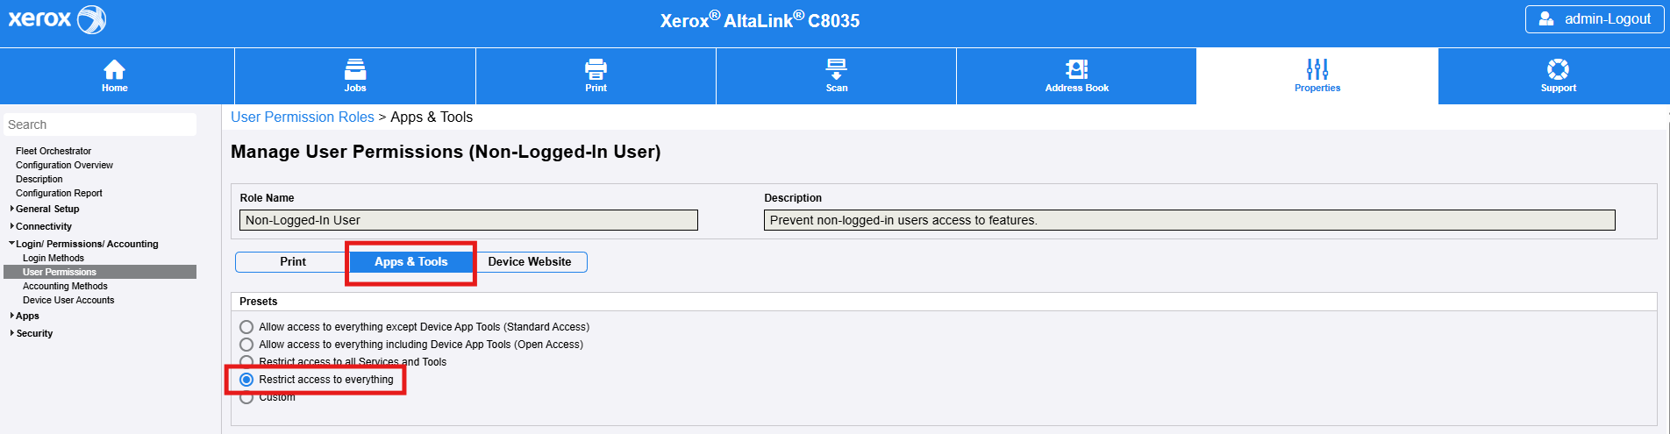This screenshot has width=1670, height=434.
Task: Select Open Access preset radio button
Action: point(246,345)
